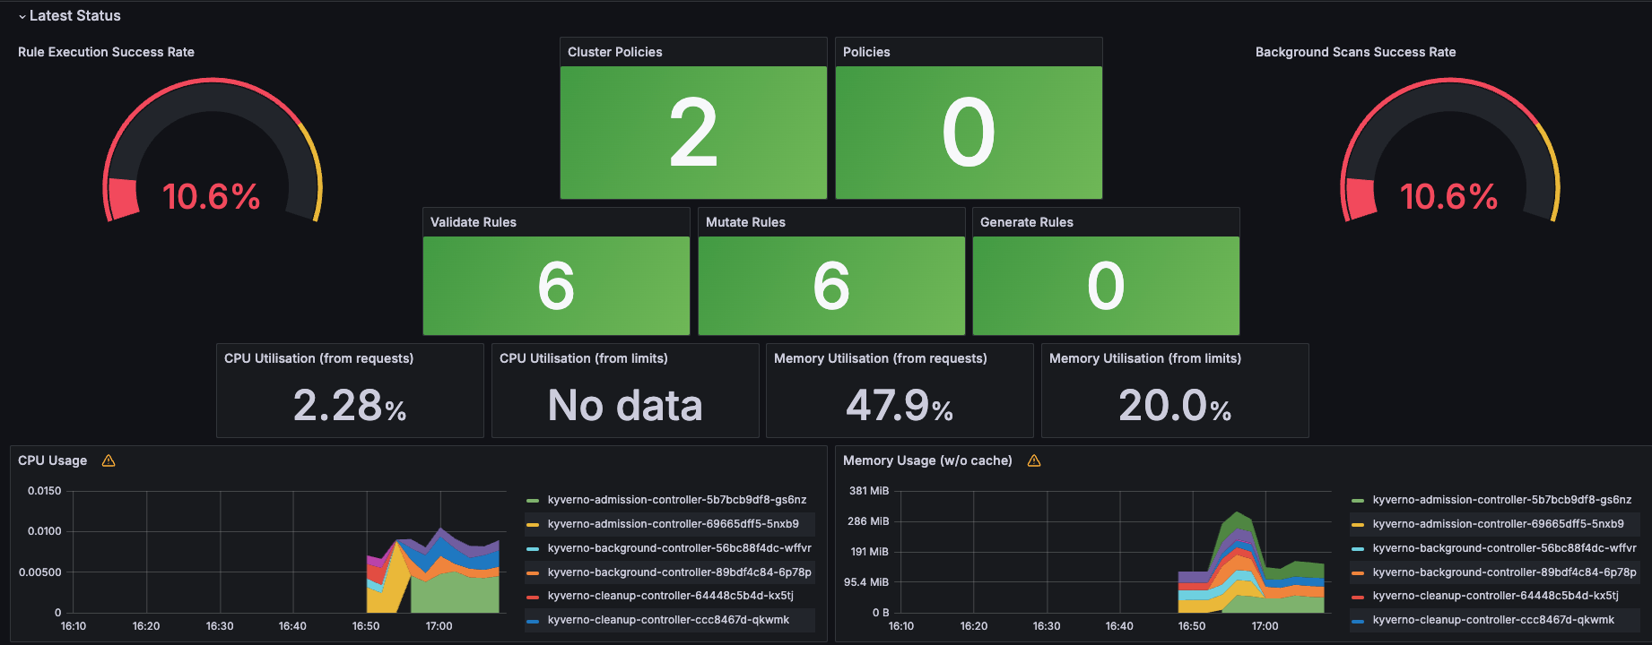Click the 17:00 tick on CPU Usage chart
Screen dimensions: 1652x645
click(439, 626)
